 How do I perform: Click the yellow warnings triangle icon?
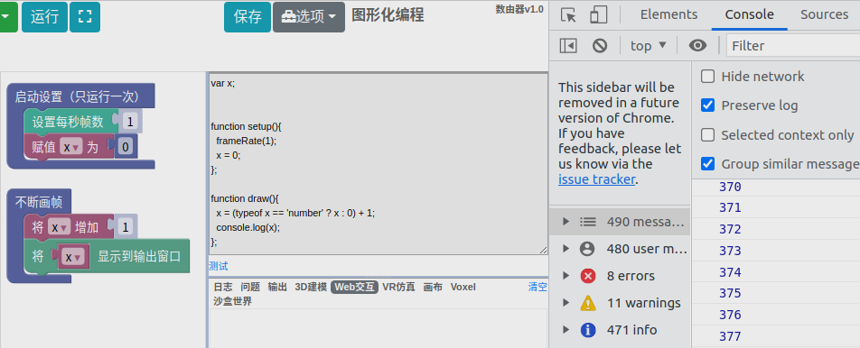(588, 303)
